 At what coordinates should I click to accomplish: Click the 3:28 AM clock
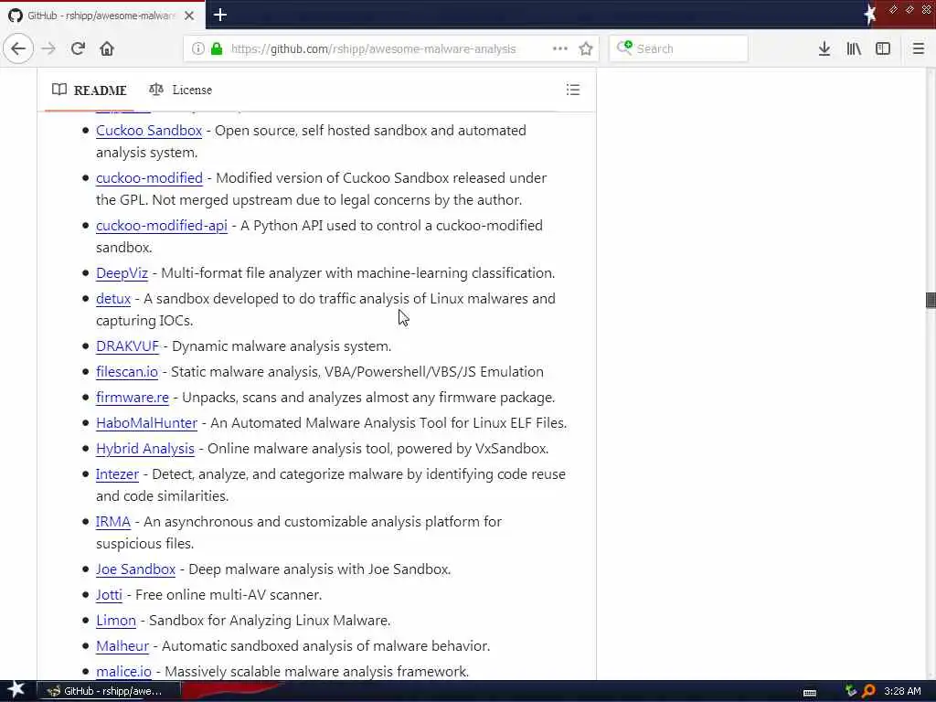coord(902,691)
